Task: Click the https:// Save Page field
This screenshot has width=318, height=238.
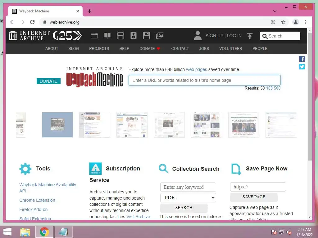Action: pos(258,187)
